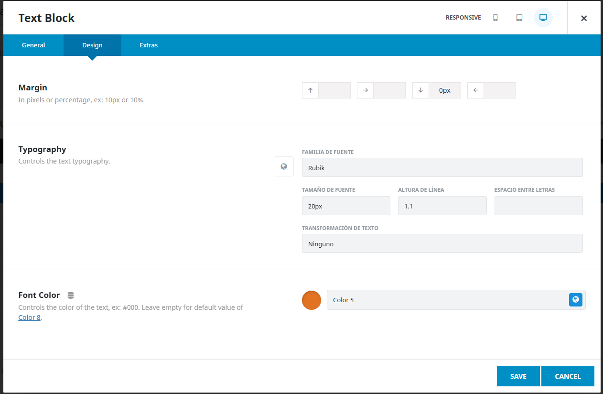603x394 pixels.
Task: Click the margin top up-arrow icon
Action: tap(310, 90)
